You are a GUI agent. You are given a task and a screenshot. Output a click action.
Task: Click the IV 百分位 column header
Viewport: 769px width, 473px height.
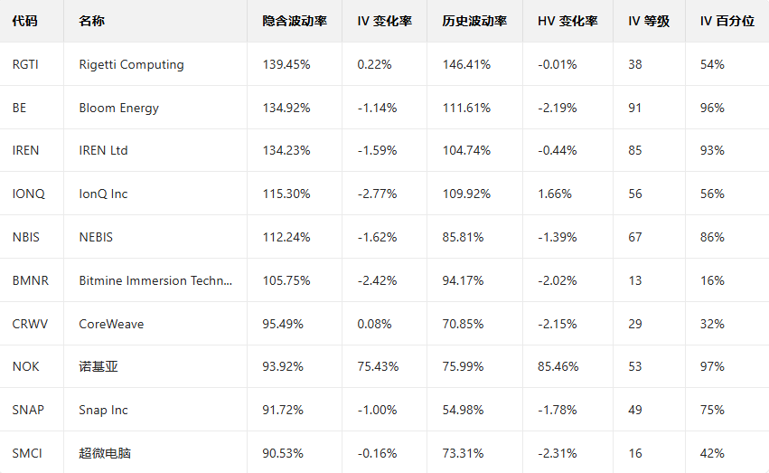(727, 21)
